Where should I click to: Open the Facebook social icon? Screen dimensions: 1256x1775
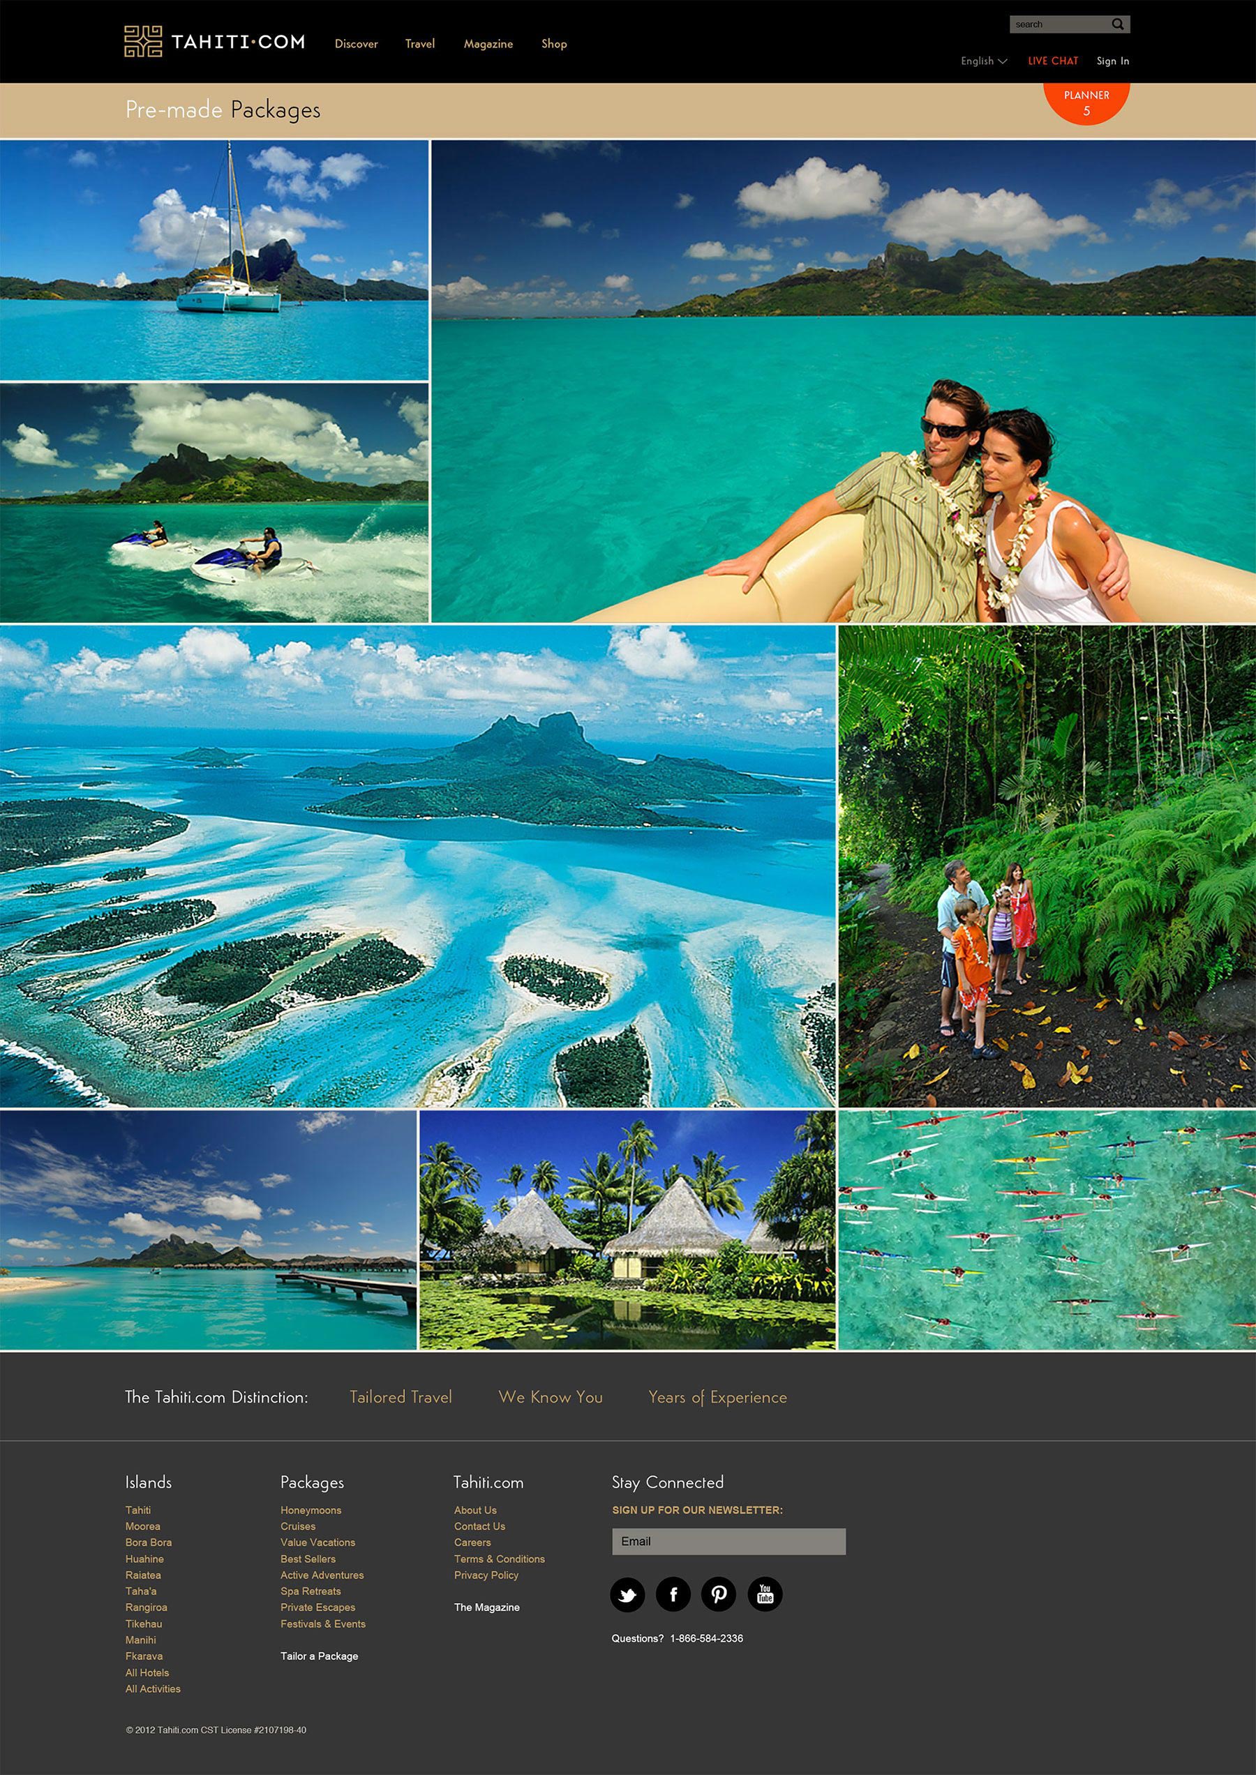[x=673, y=1594]
